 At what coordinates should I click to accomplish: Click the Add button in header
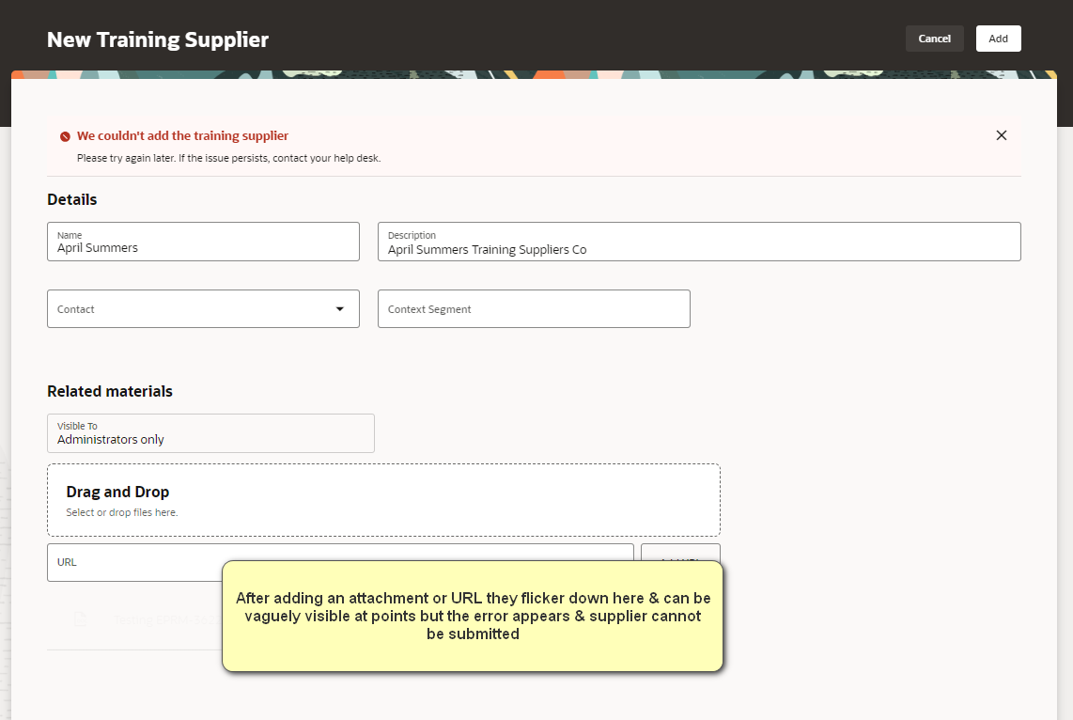(x=998, y=39)
